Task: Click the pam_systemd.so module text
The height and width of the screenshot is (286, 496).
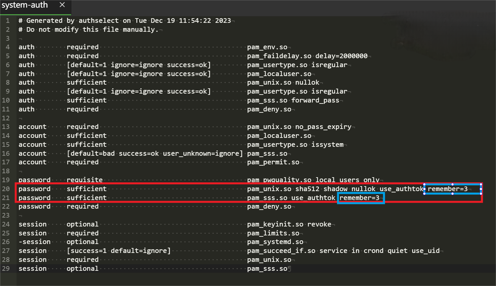Action: (x=275, y=242)
